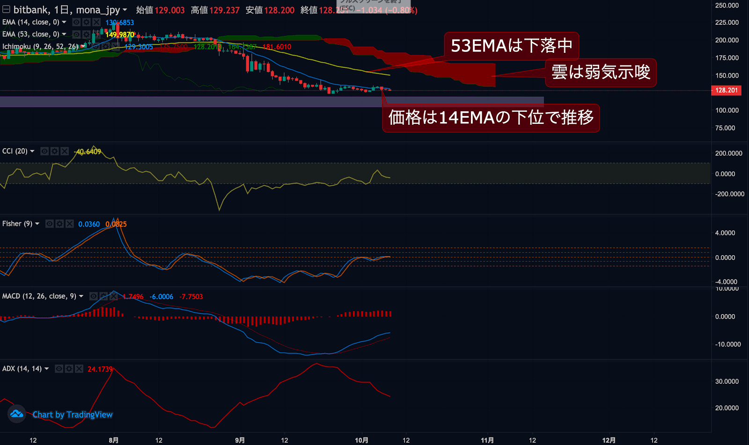The width and height of the screenshot is (749, 445).
Task: Toggle visibility of the CCI indicator
Action: [44, 151]
